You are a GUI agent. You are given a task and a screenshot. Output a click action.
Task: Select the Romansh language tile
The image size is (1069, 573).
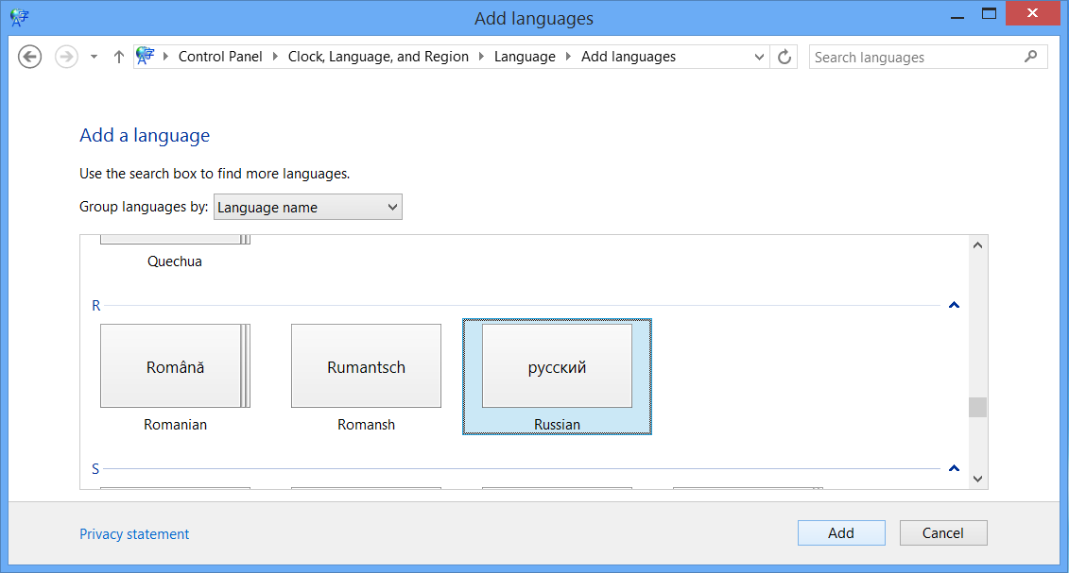(366, 366)
